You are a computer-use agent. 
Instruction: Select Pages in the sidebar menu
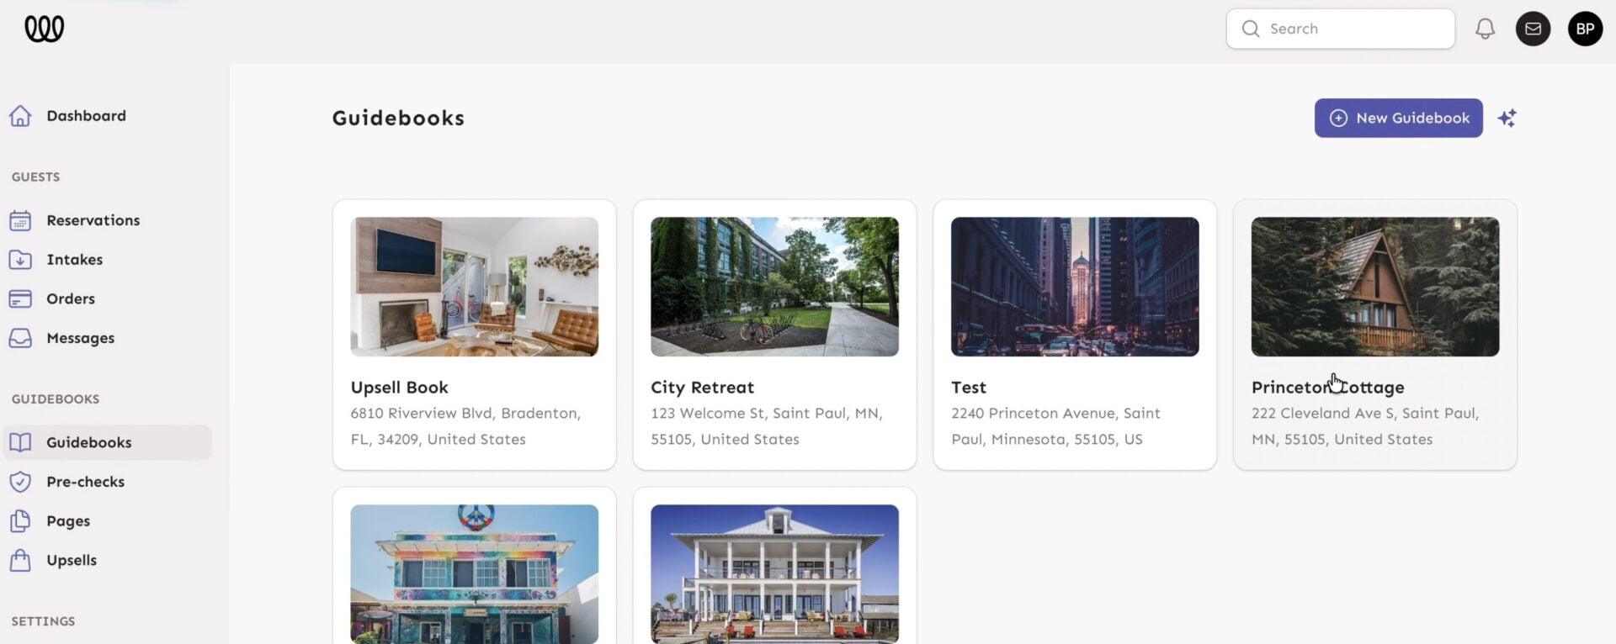point(68,521)
